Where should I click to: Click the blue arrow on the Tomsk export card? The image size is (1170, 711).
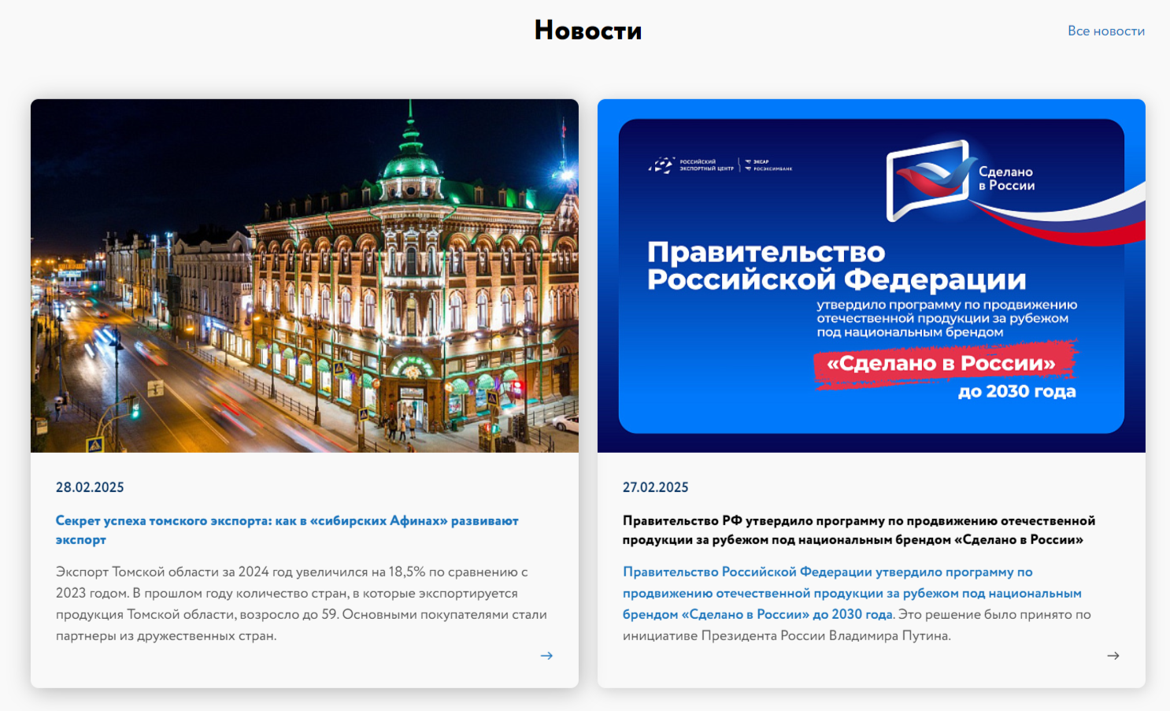pos(546,655)
